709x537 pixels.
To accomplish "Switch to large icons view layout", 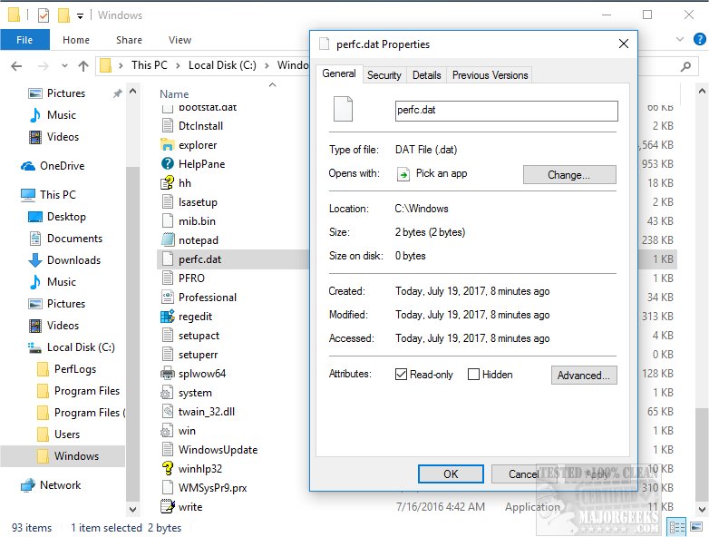I will (696, 527).
